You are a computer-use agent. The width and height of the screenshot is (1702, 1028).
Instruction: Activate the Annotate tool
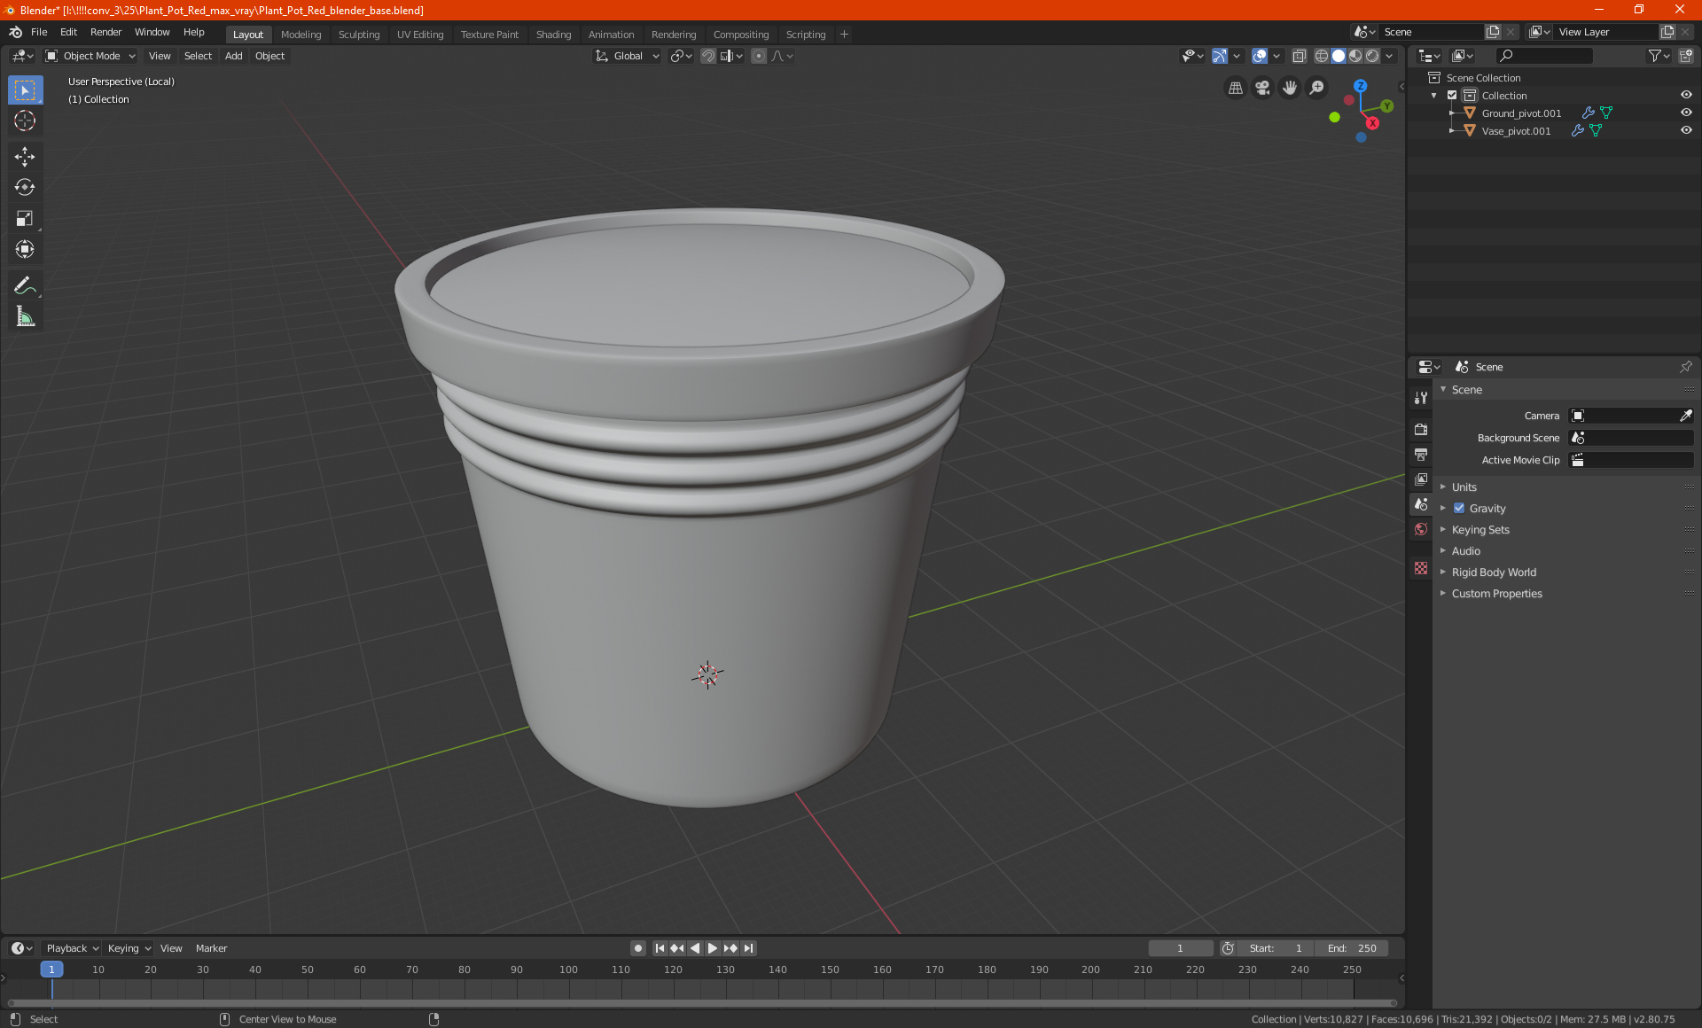(x=25, y=285)
